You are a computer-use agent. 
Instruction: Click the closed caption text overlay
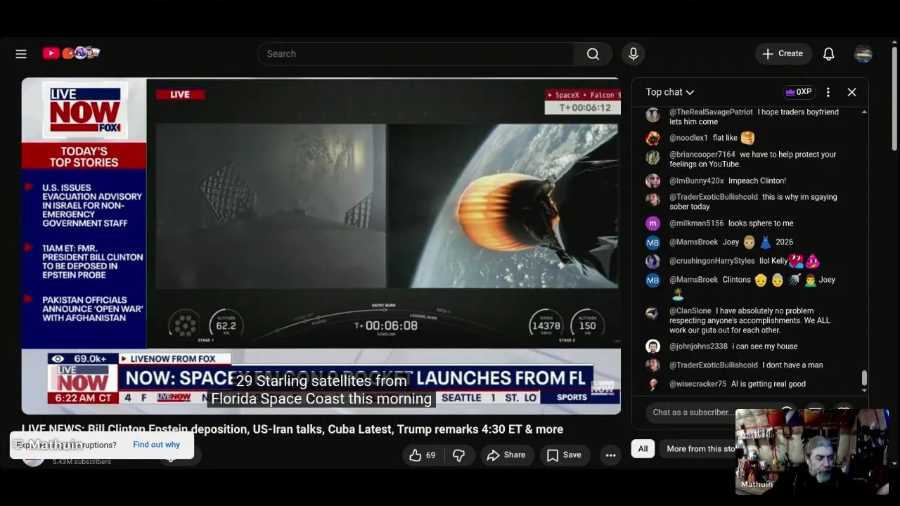[321, 390]
